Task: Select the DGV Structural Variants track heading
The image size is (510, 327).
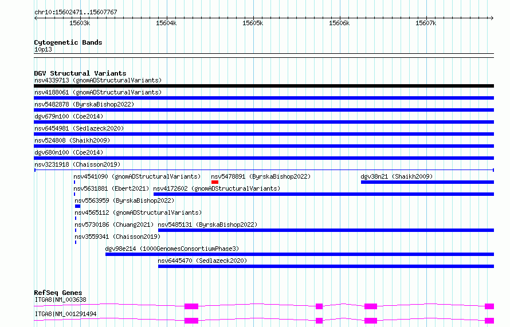Action: tap(80, 73)
